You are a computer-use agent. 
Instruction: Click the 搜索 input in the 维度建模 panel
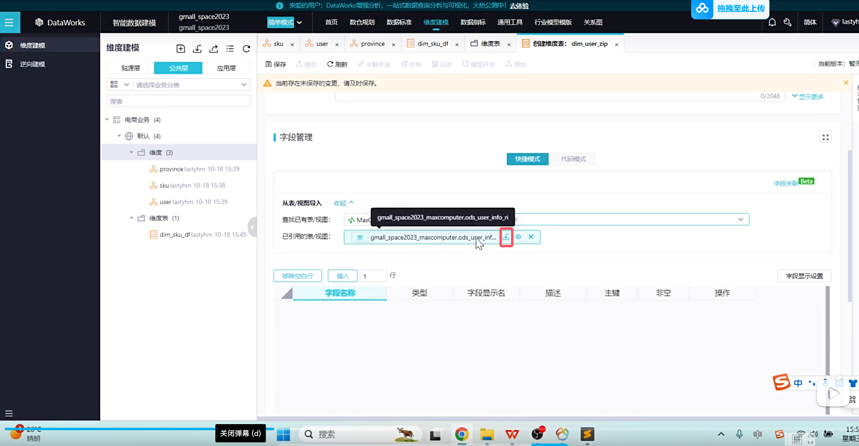[x=178, y=101]
